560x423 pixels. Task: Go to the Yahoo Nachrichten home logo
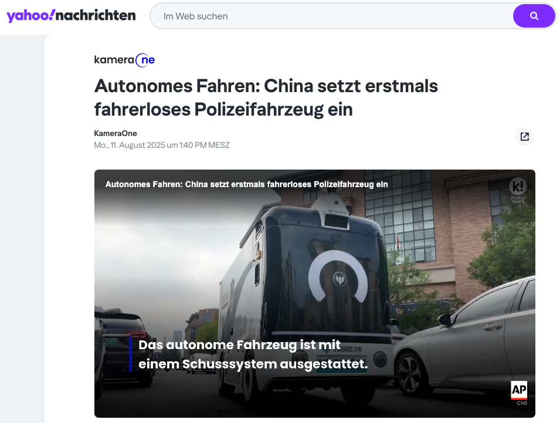pos(71,16)
